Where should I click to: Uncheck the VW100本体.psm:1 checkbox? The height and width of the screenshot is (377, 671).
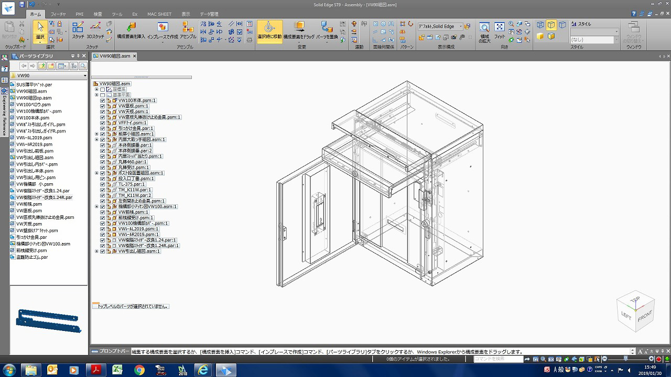(x=103, y=101)
